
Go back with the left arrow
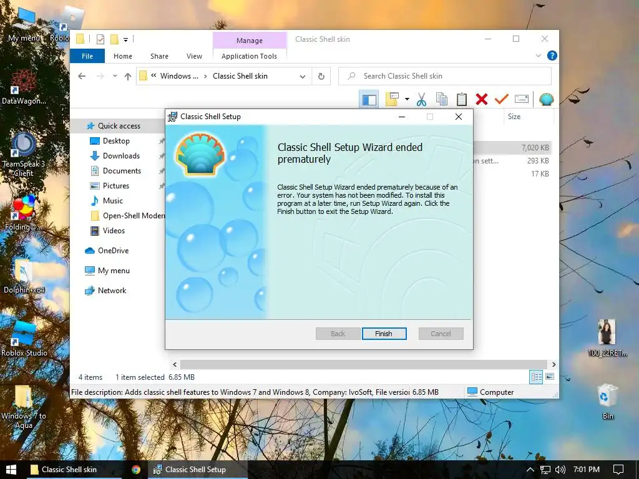click(x=82, y=76)
